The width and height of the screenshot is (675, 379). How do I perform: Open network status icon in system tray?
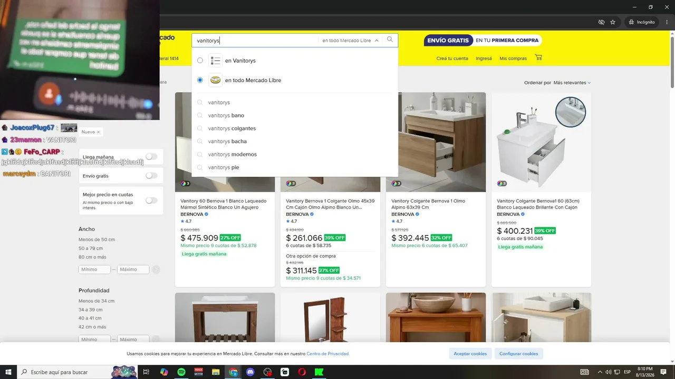617,372
